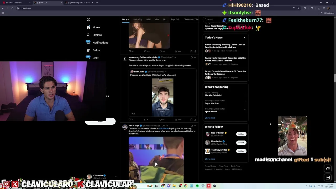The width and height of the screenshot is (336, 189).
Task: Open more menu on KEV'S clips post
Action: pos(195,126)
